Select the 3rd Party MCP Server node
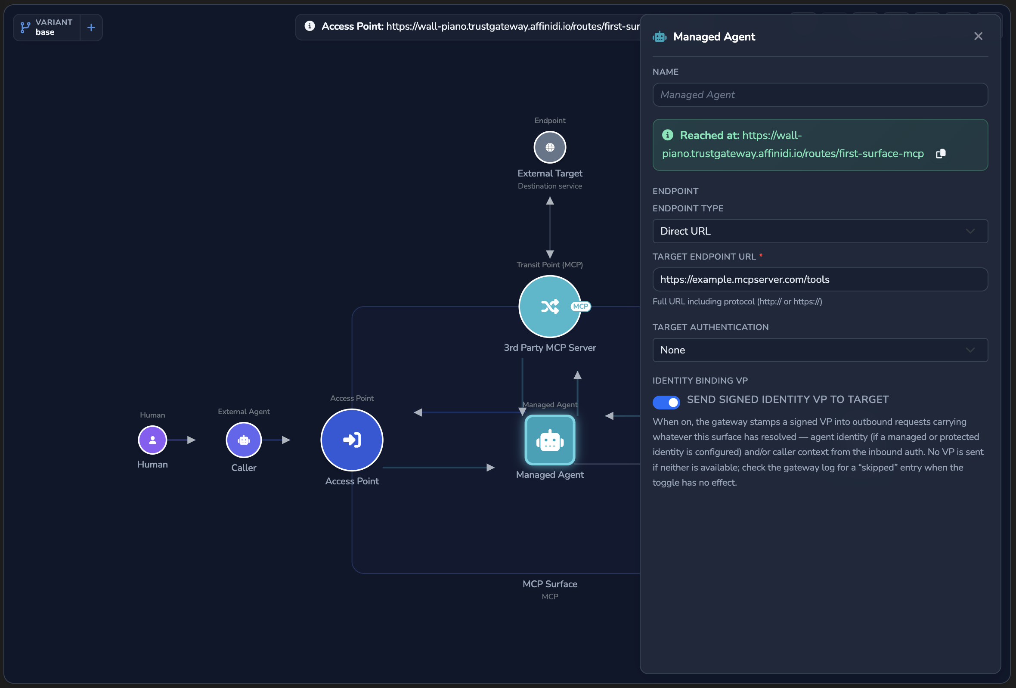Viewport: 1016px width, 688px height. tap(549, 307)
